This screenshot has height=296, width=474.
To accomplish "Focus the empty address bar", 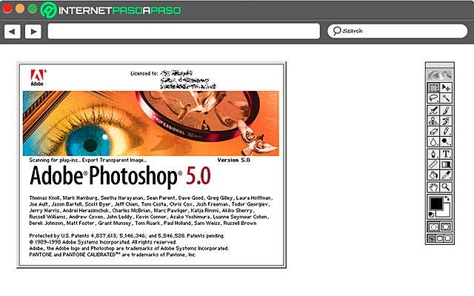I will [184, 31].
